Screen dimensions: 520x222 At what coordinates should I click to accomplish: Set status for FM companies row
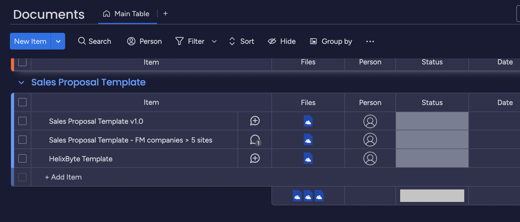click(x=432, y=140)
